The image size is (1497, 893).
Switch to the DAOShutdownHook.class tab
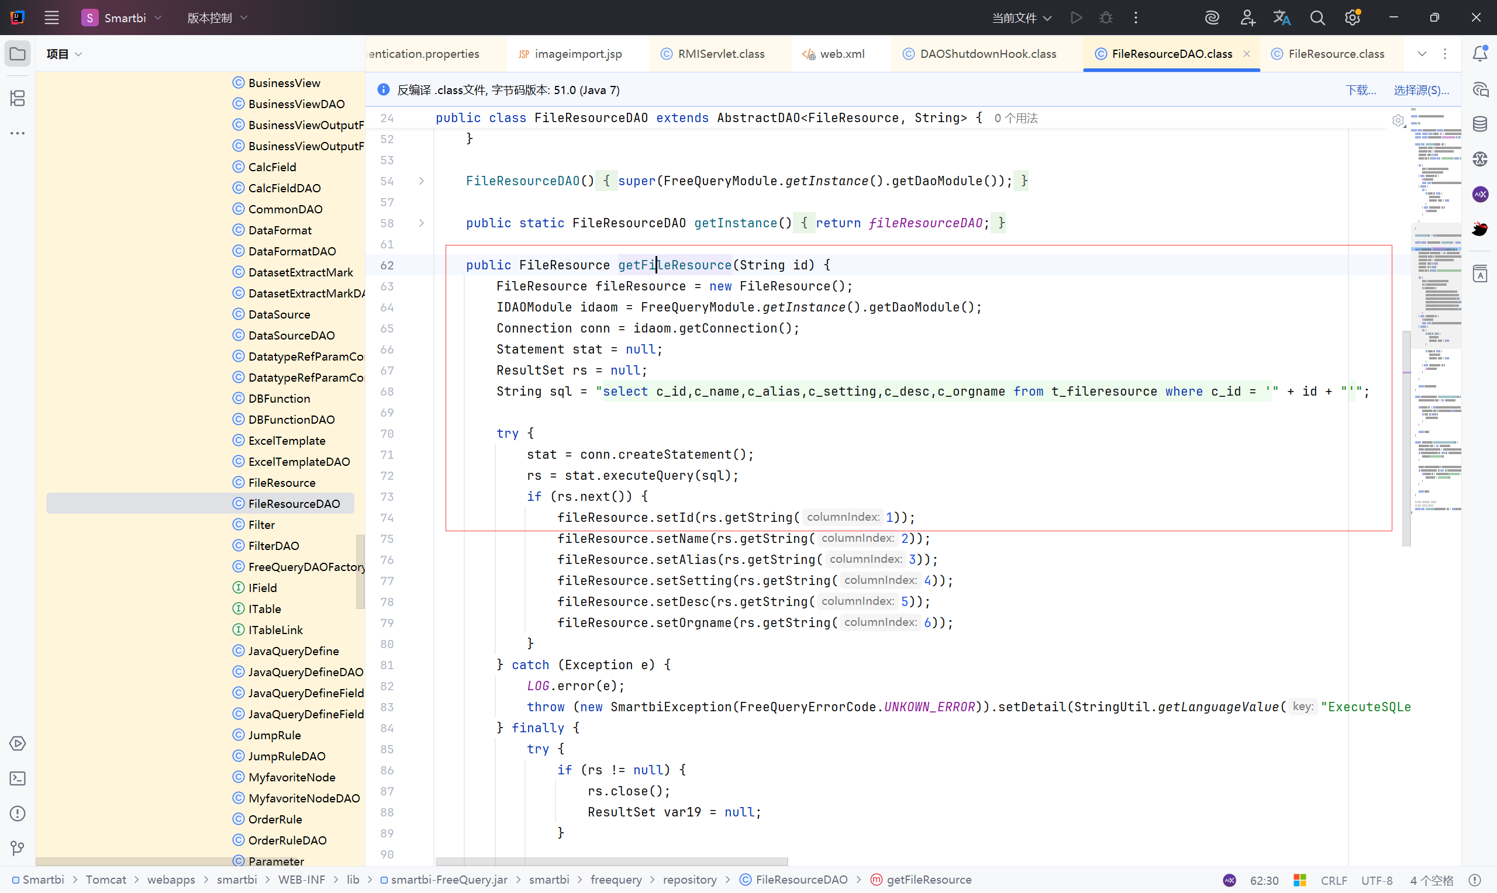point(987,54)
